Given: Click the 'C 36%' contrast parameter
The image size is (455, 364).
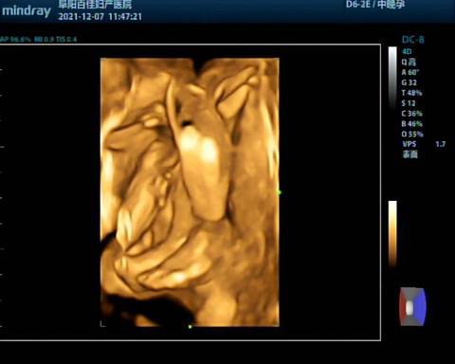Looking at the screenshot, I should click(x=412, y=114).
